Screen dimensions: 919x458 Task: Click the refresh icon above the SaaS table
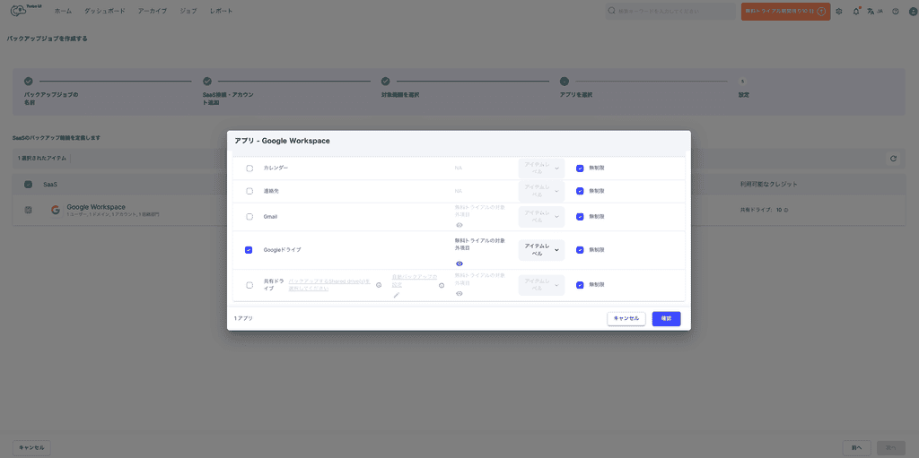click(893, 158)
